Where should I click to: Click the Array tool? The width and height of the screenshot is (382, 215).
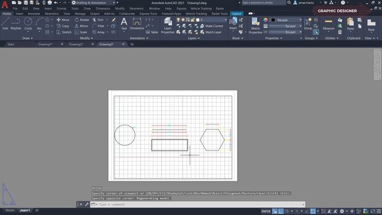[98, 32]
